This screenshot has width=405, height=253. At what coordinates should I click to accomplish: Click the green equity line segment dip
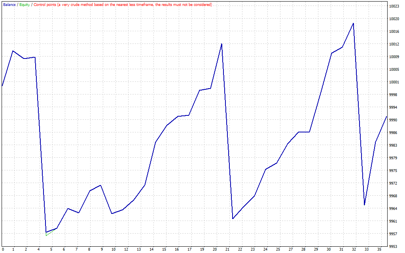pyautogui.click(x=47, y=235)
